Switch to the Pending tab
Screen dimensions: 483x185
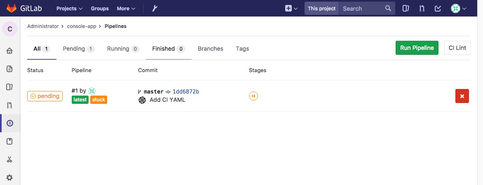point(79,49)
